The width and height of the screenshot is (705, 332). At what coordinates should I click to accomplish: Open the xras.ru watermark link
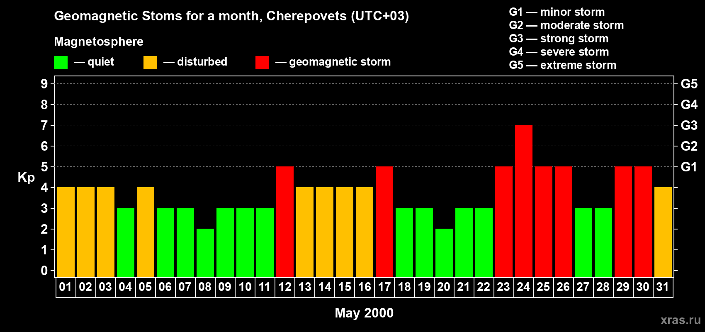[x=681, y=320]
